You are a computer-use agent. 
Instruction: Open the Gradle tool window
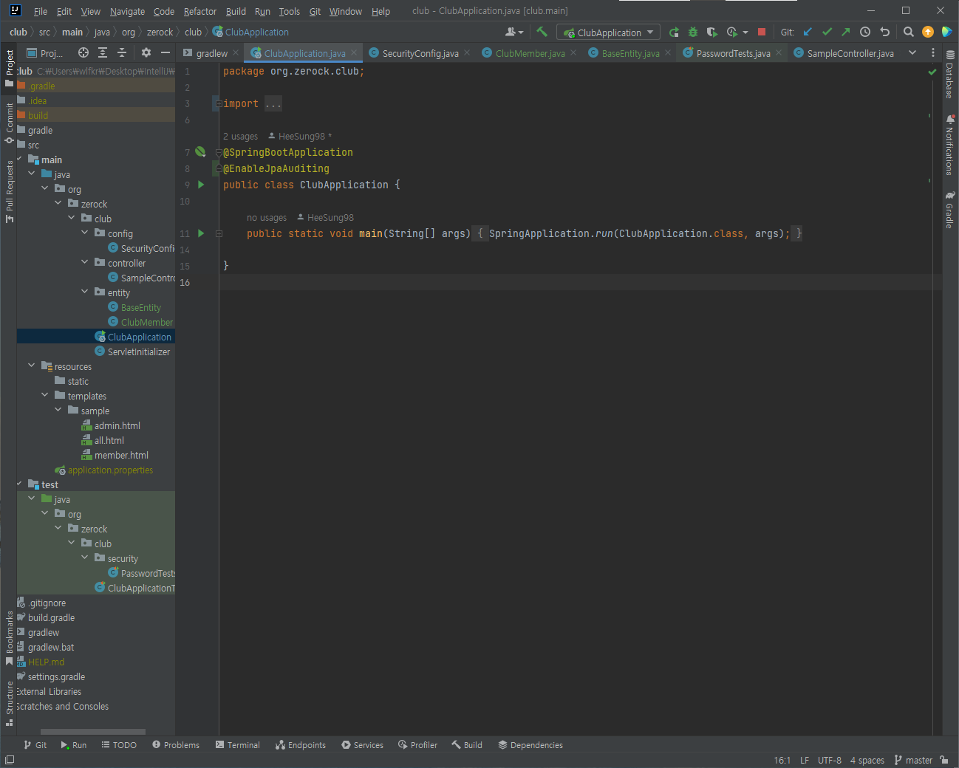pos(950,210)
